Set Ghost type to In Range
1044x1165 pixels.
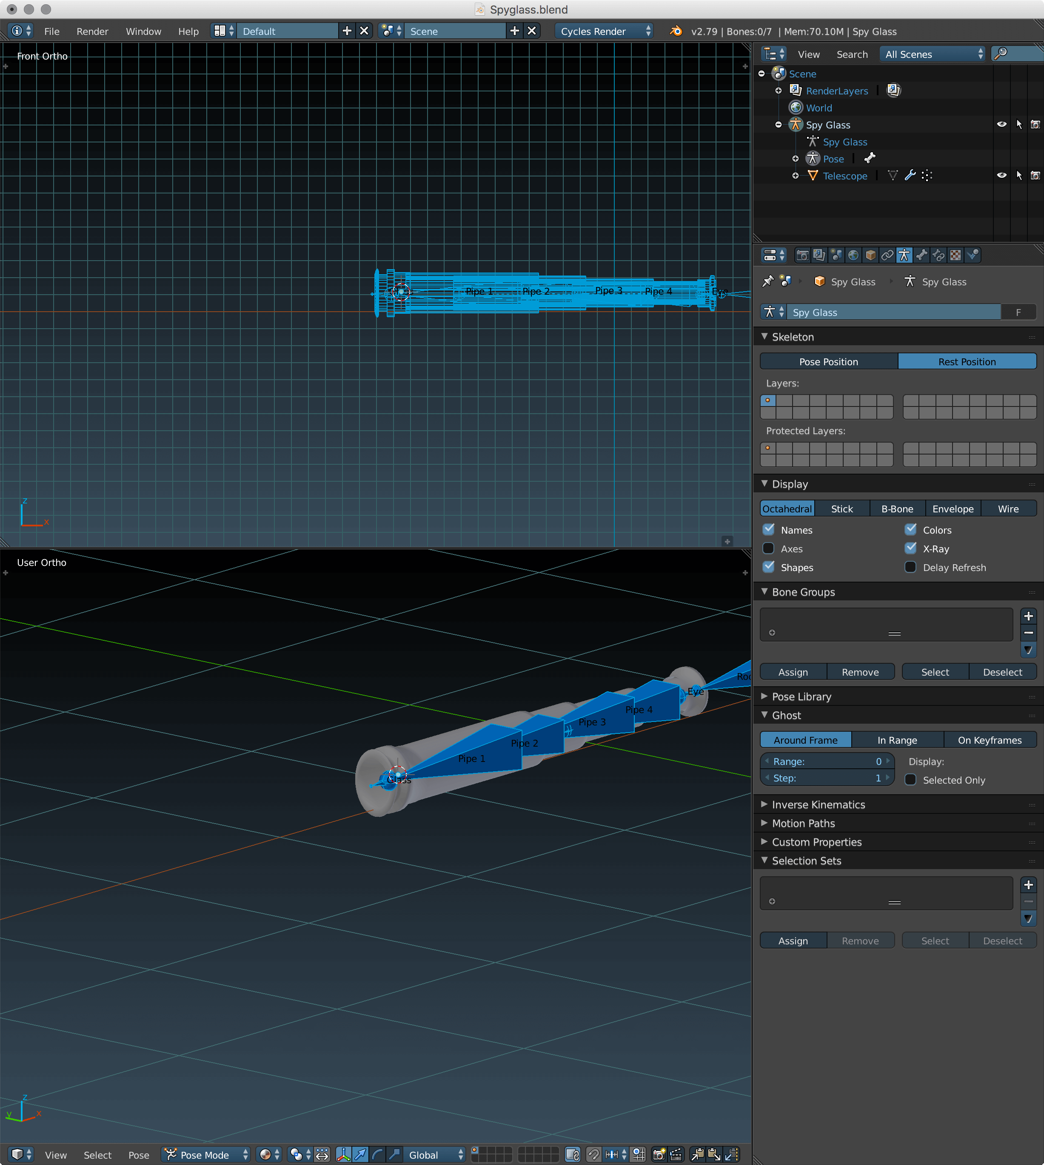897,739
